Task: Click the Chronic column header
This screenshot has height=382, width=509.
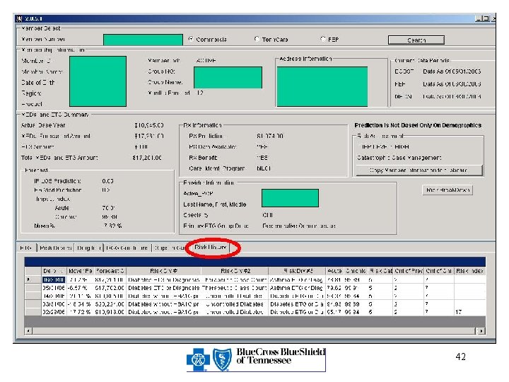Action: pyautogui.click(x=356, y=271)
